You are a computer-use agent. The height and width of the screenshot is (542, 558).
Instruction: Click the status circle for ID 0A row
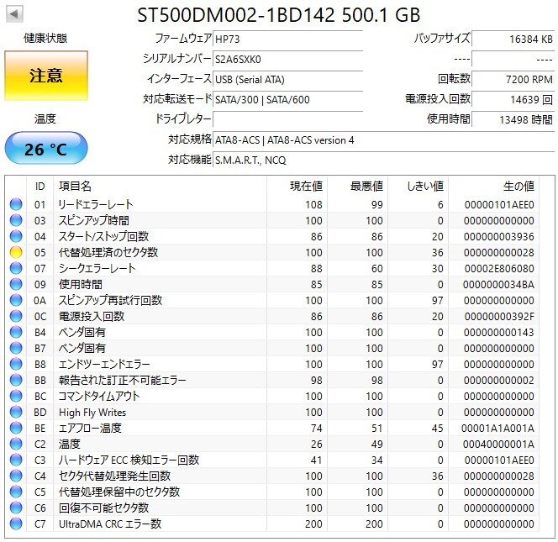(16, 300)
